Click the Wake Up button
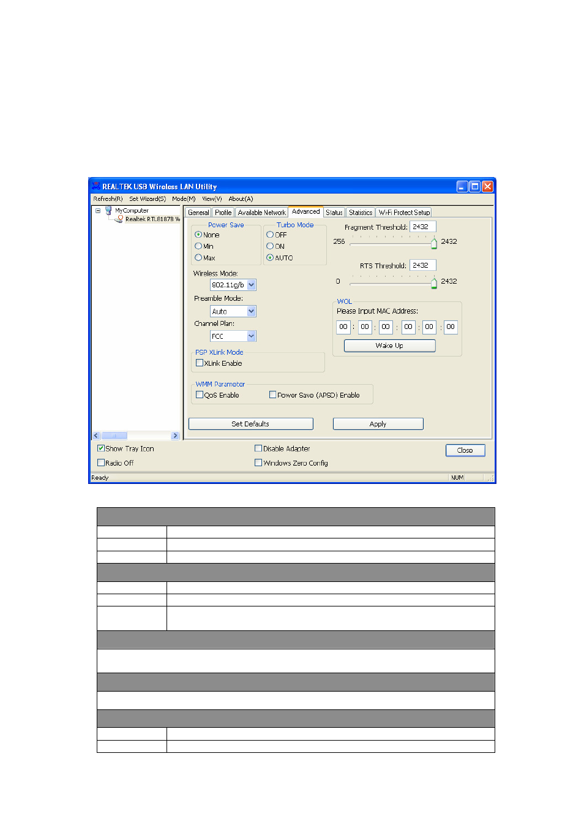 390,346
